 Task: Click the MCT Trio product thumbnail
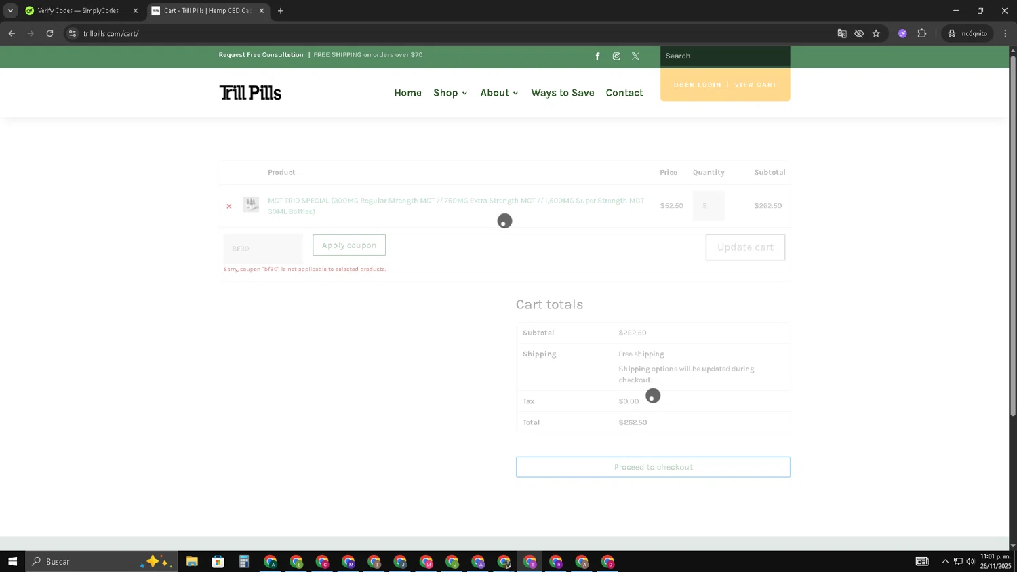click(x=251, y=204)
